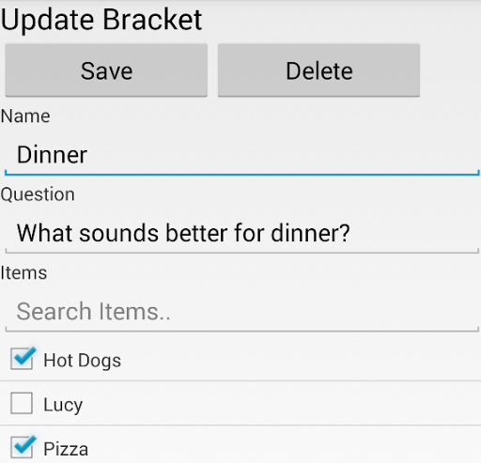Focus the Name field containing Dinner
This screenshot has height=463, width=481.
coord(241,156)
